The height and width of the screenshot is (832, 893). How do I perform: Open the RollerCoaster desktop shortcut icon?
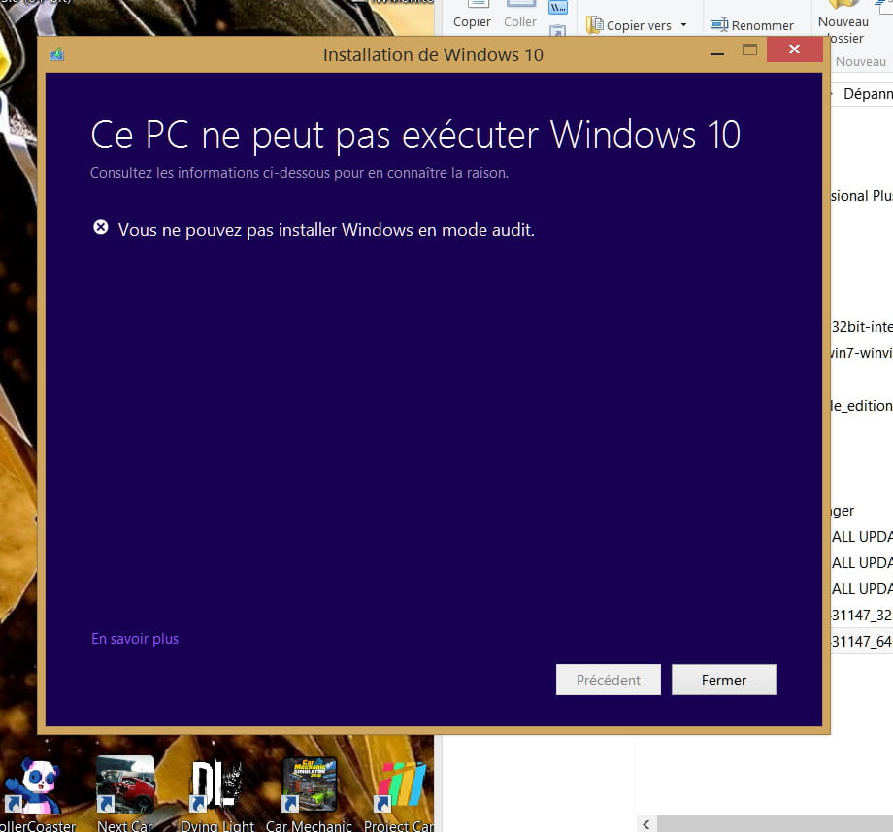click(x=34, y=784)
